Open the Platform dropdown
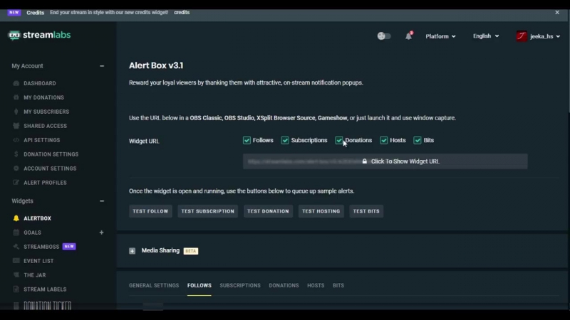Viewport: 570px width, 320px height. pos(440,36)
